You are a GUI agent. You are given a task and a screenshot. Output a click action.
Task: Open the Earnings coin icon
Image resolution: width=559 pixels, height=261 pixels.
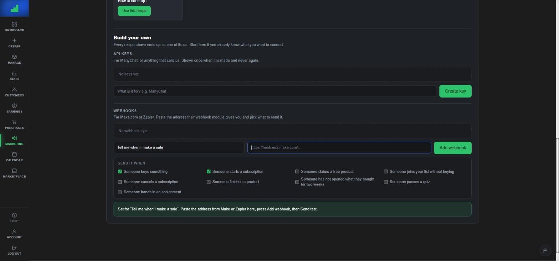(14, 106)
